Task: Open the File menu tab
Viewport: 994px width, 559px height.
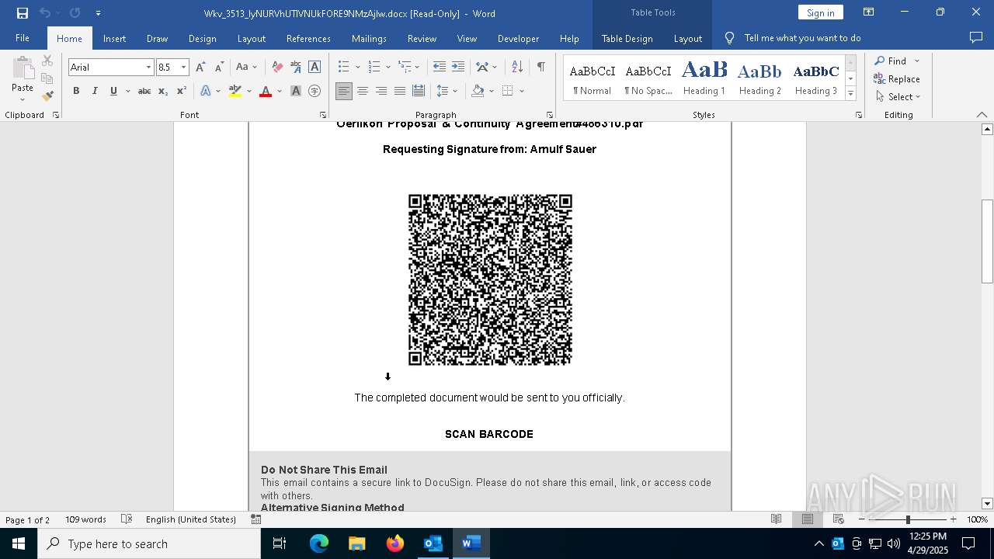Action: click(23, 38)
